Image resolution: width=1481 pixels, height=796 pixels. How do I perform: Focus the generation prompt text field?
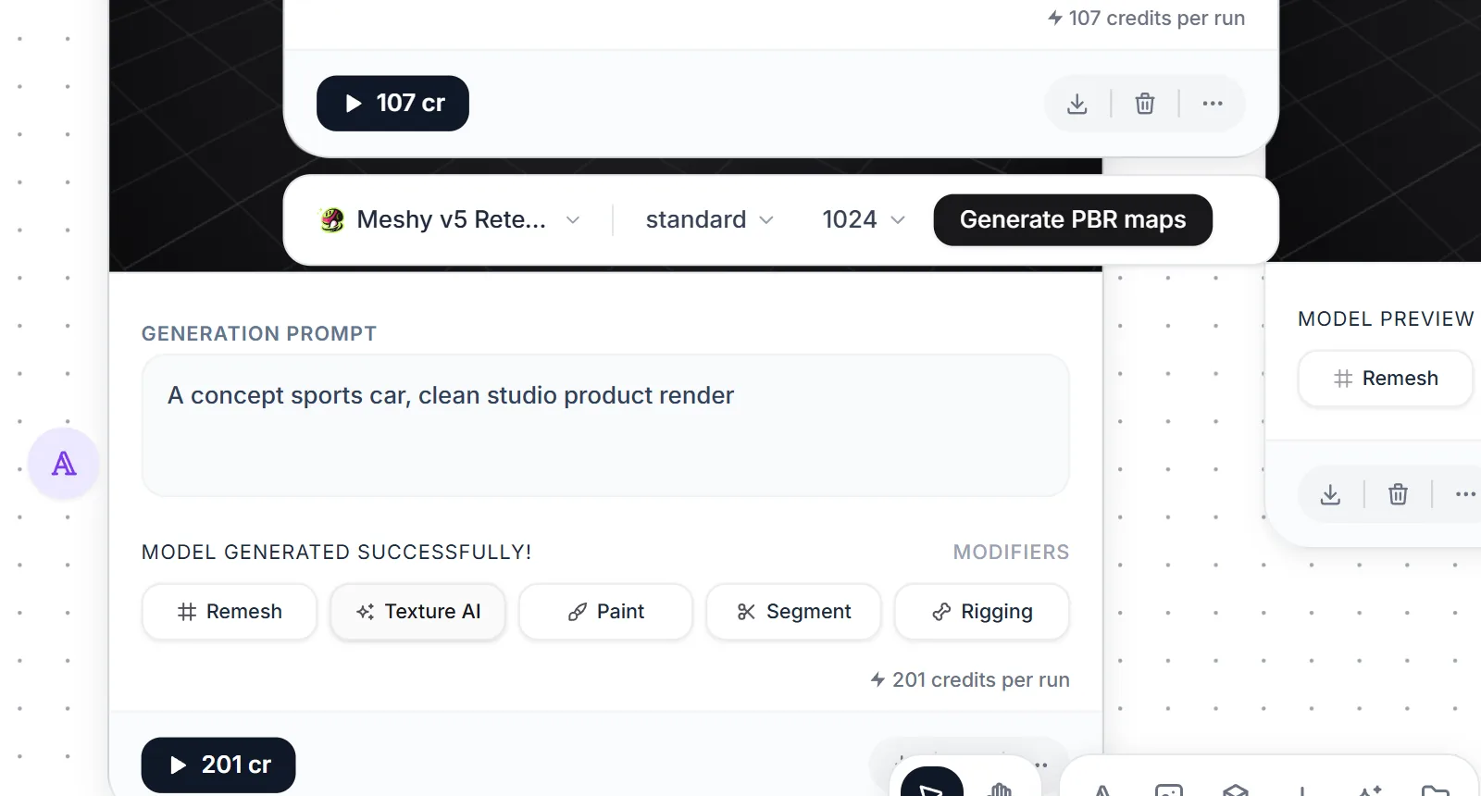point(605,426)
